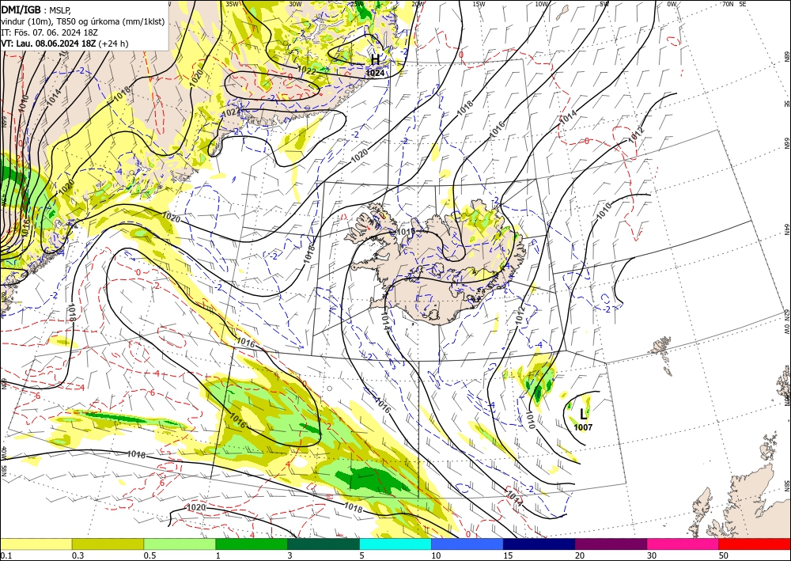The width and height of the screenshot is (791, 561).
Task: Click the legend scale value 50
Action: 724,555
